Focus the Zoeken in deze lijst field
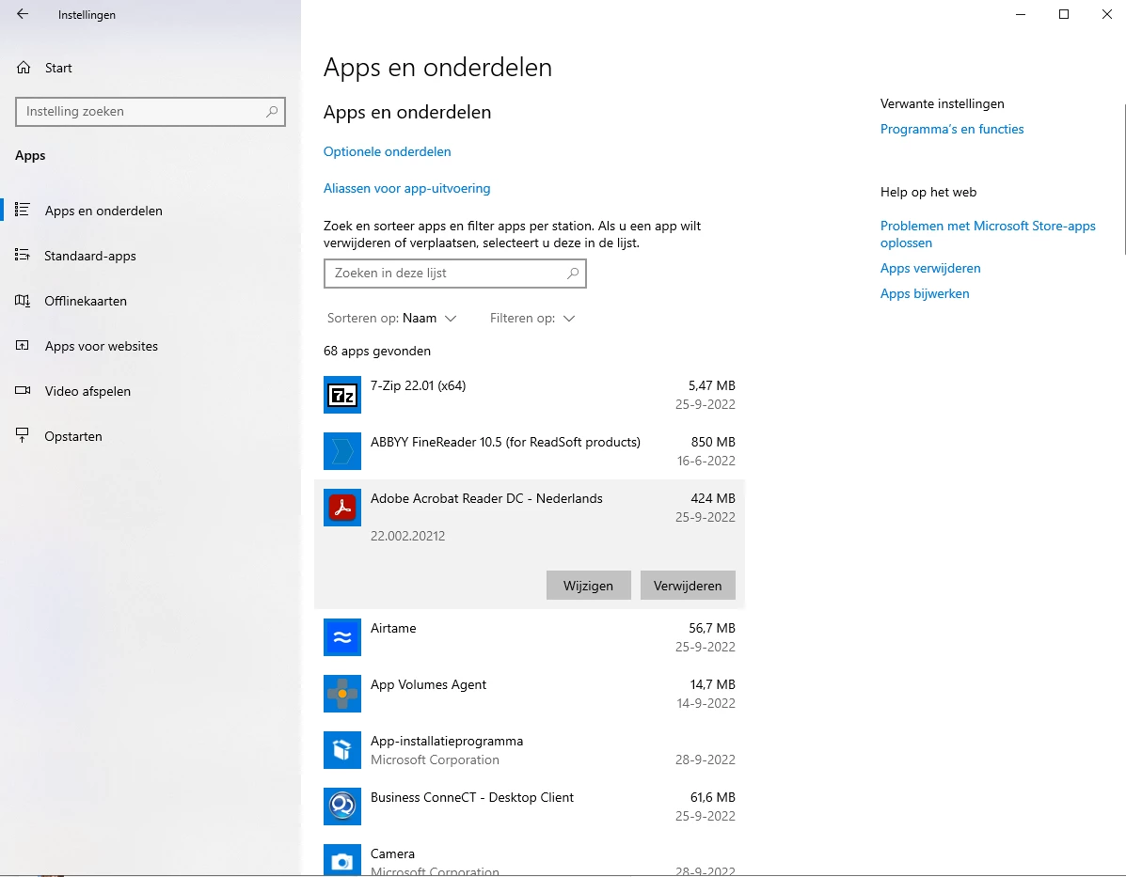This screenshot has height=877, width=1126. [454, 273]
